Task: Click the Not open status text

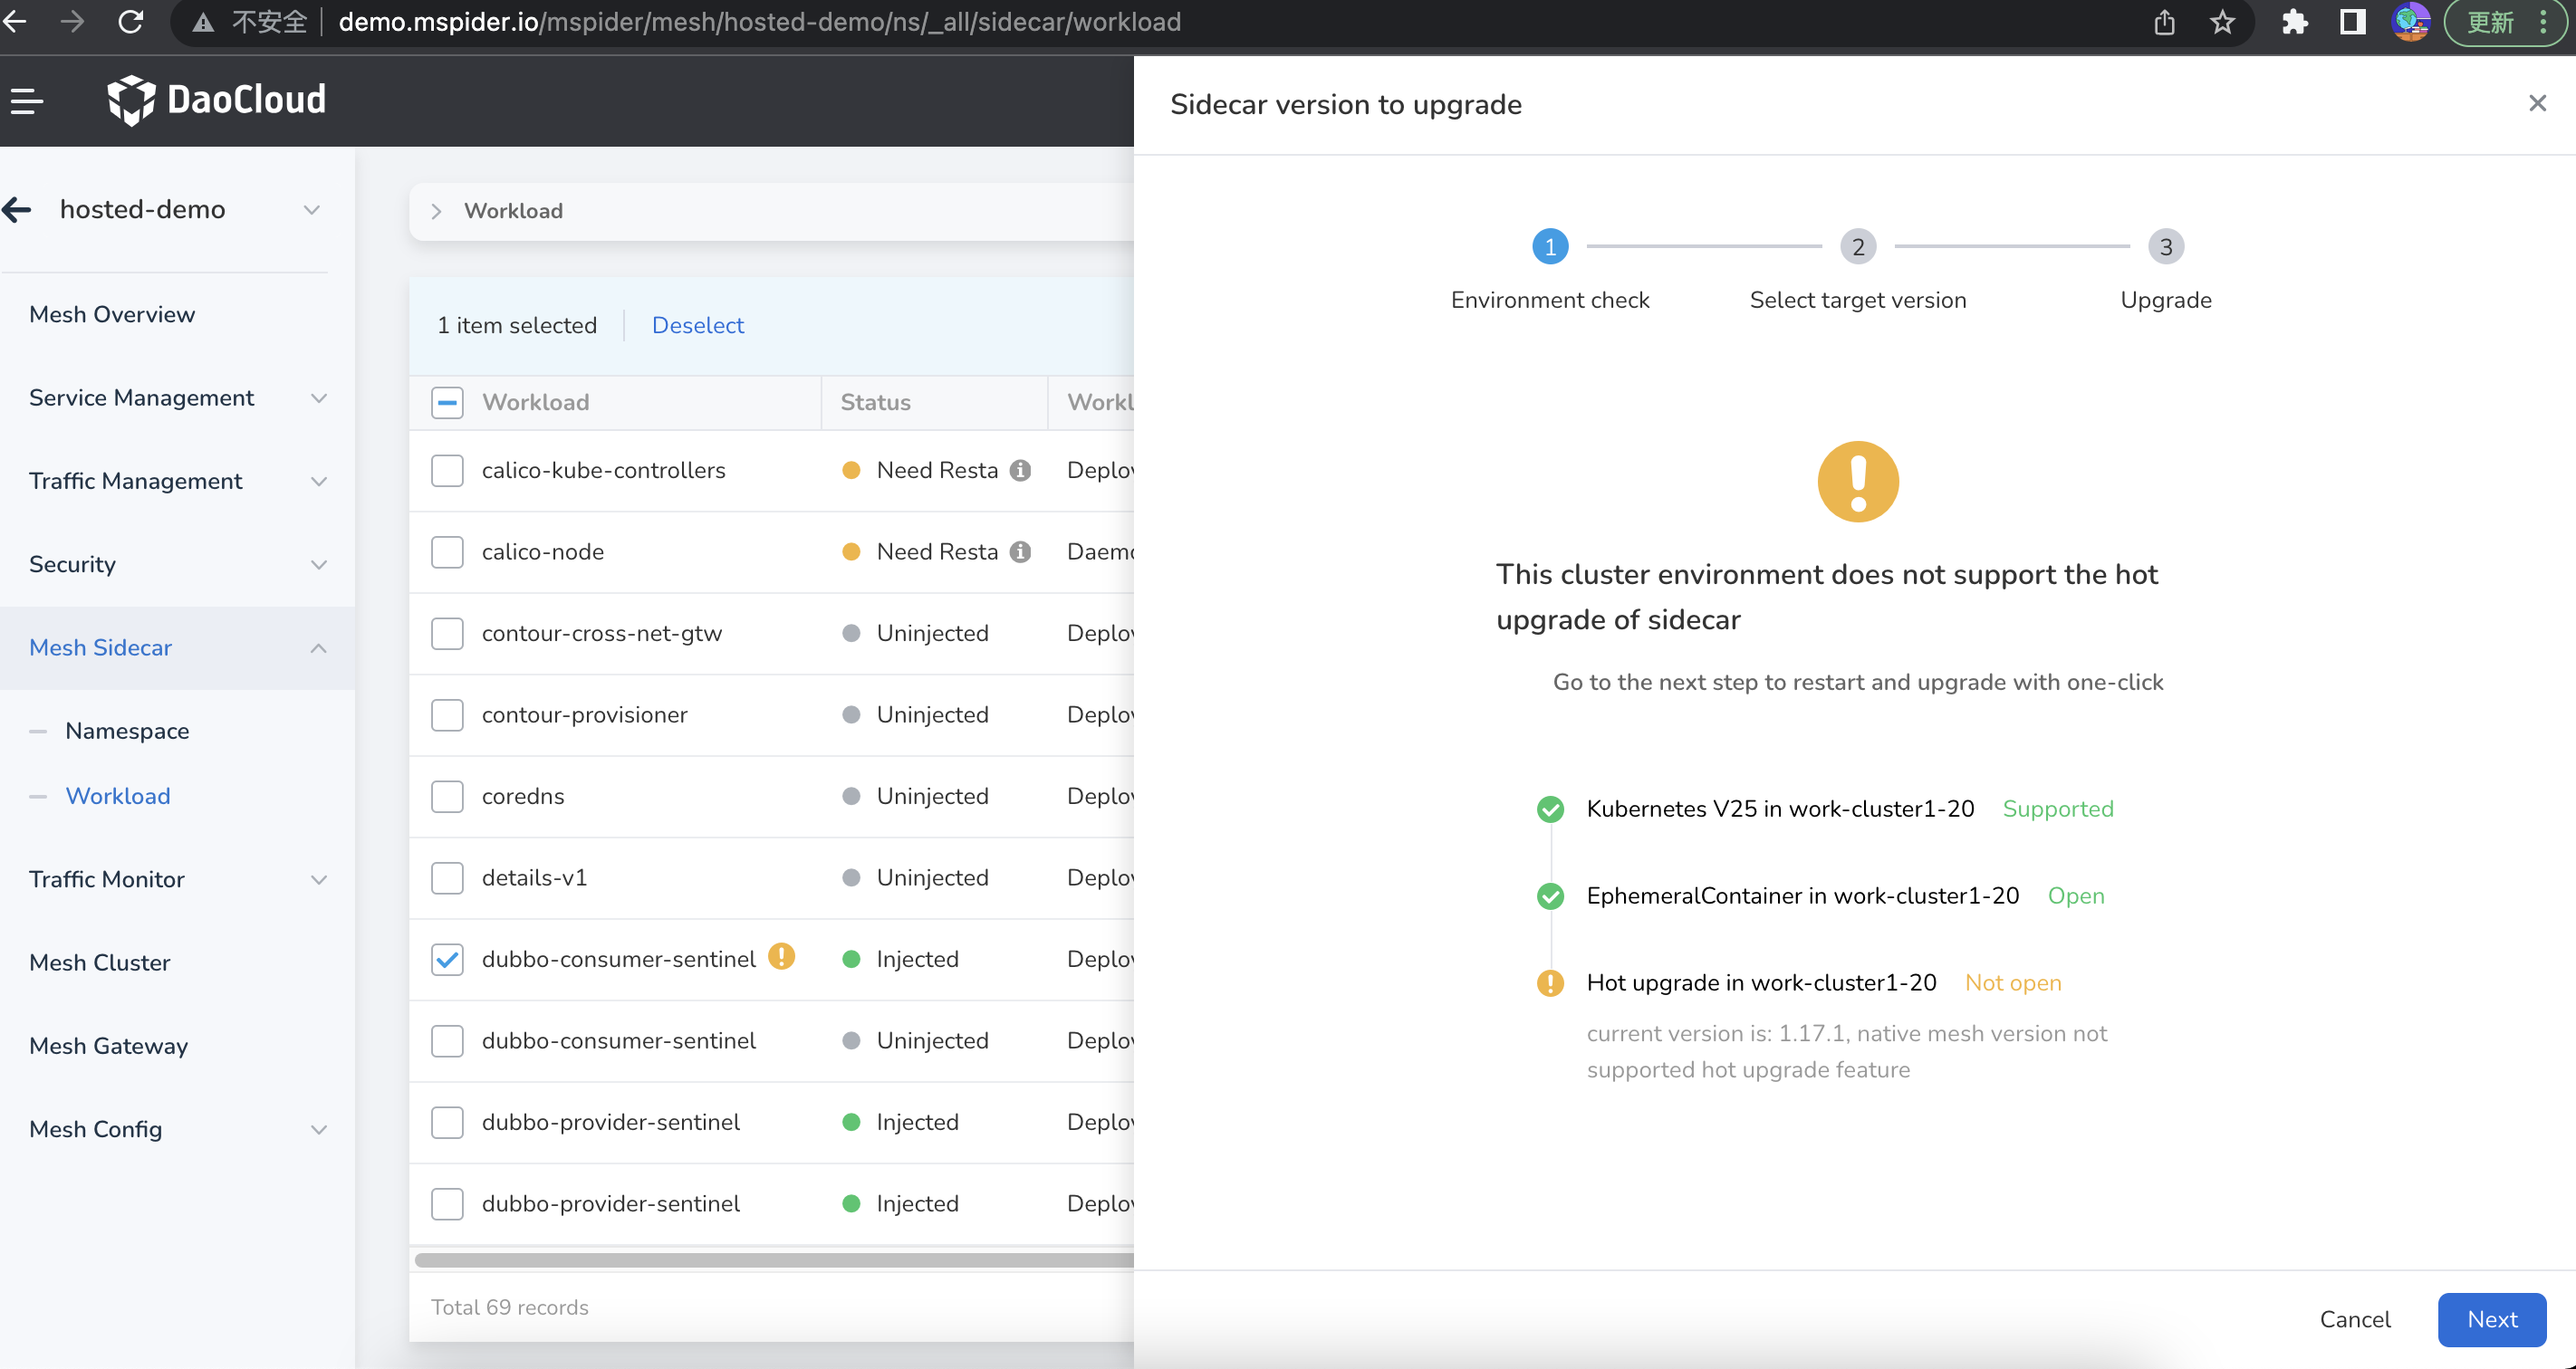Action: 2013,983
